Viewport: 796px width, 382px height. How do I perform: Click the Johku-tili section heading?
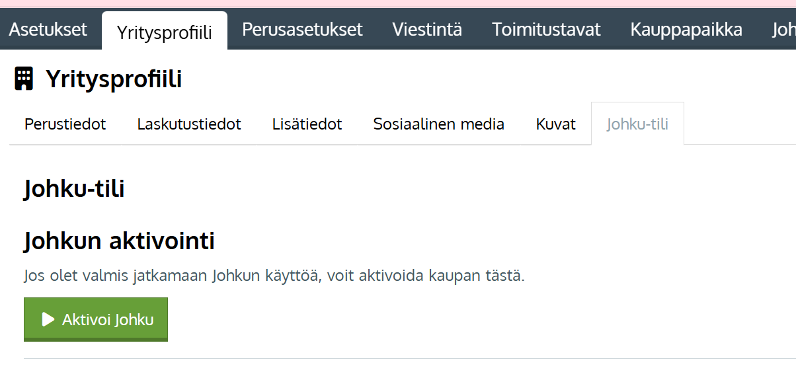(74, 189)
